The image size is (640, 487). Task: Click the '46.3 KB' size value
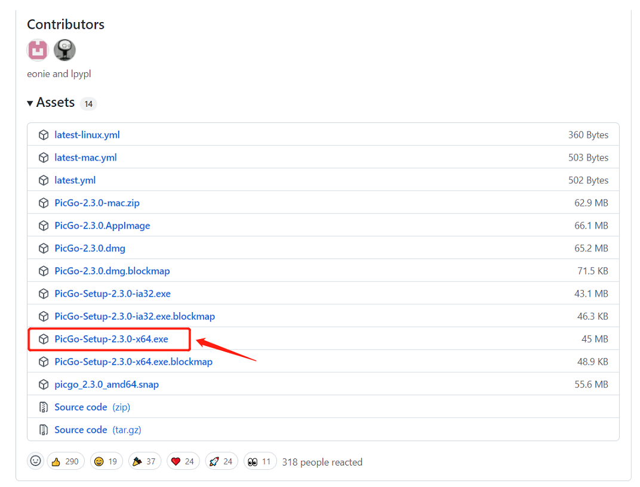pos(593,316)
